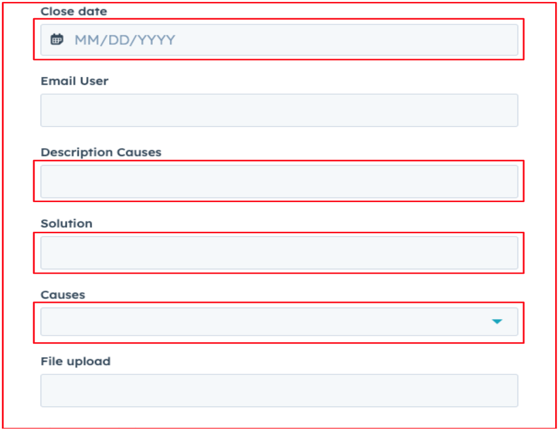Viewport: 559px width, 432px height.
Task: Select the Description Causes input field
Action: tap(279, 181)
